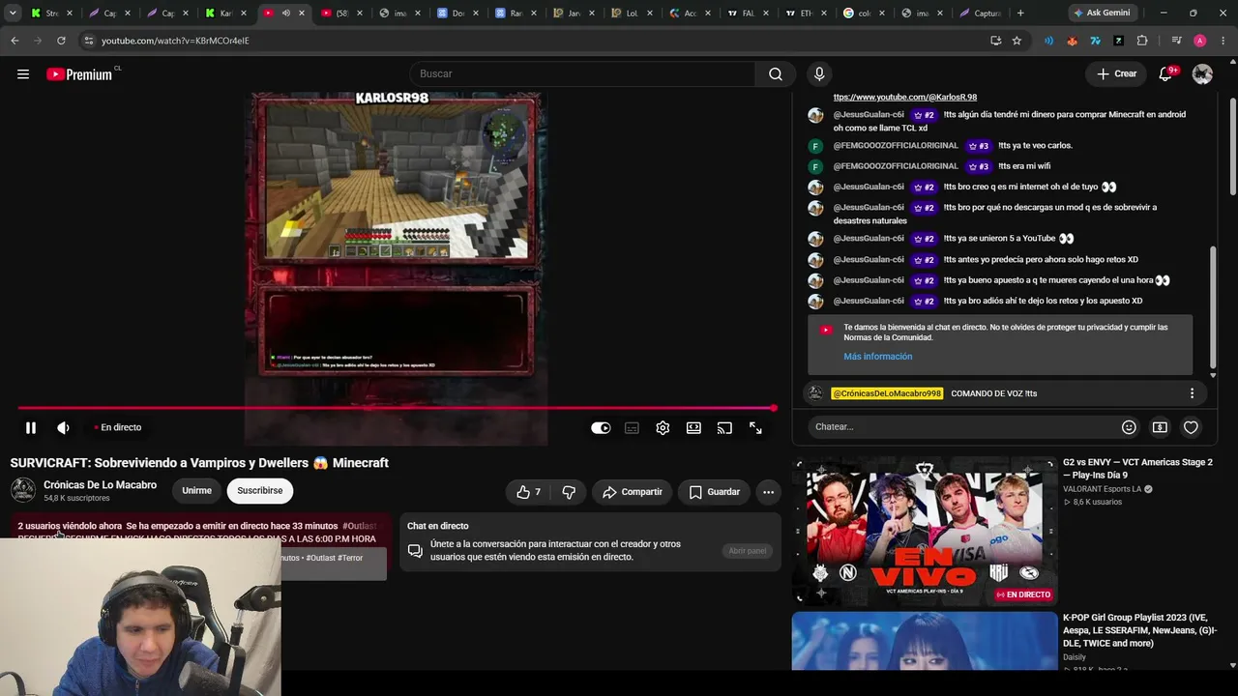Open the notifications bell
Image resolution: width=1238 pixels, height=696 pixels.
point(1166,73)
